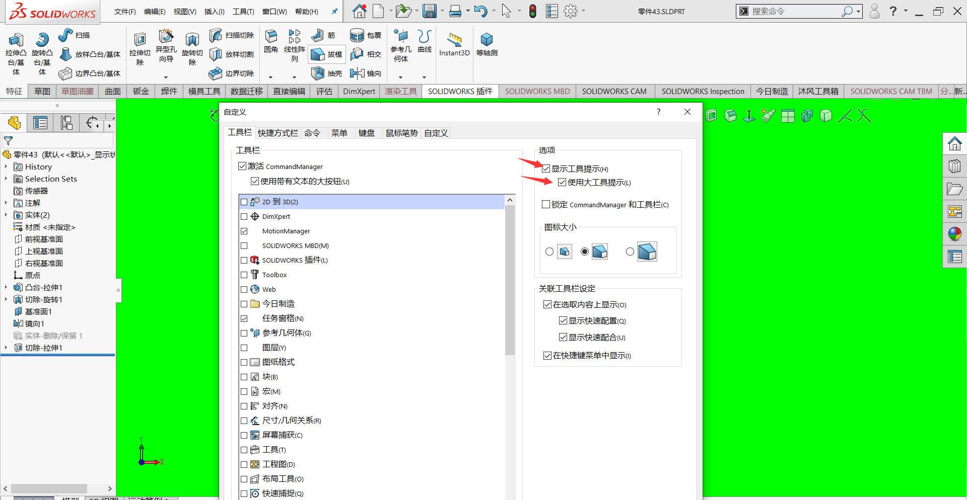967x500 pixels.
Task: Select the Lofted Boss (放样凸台/基体) tool
Action: (x=90, y=54)
